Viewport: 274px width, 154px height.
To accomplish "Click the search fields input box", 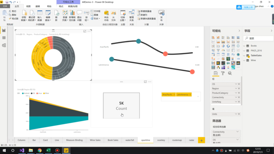I will point(259,38).
